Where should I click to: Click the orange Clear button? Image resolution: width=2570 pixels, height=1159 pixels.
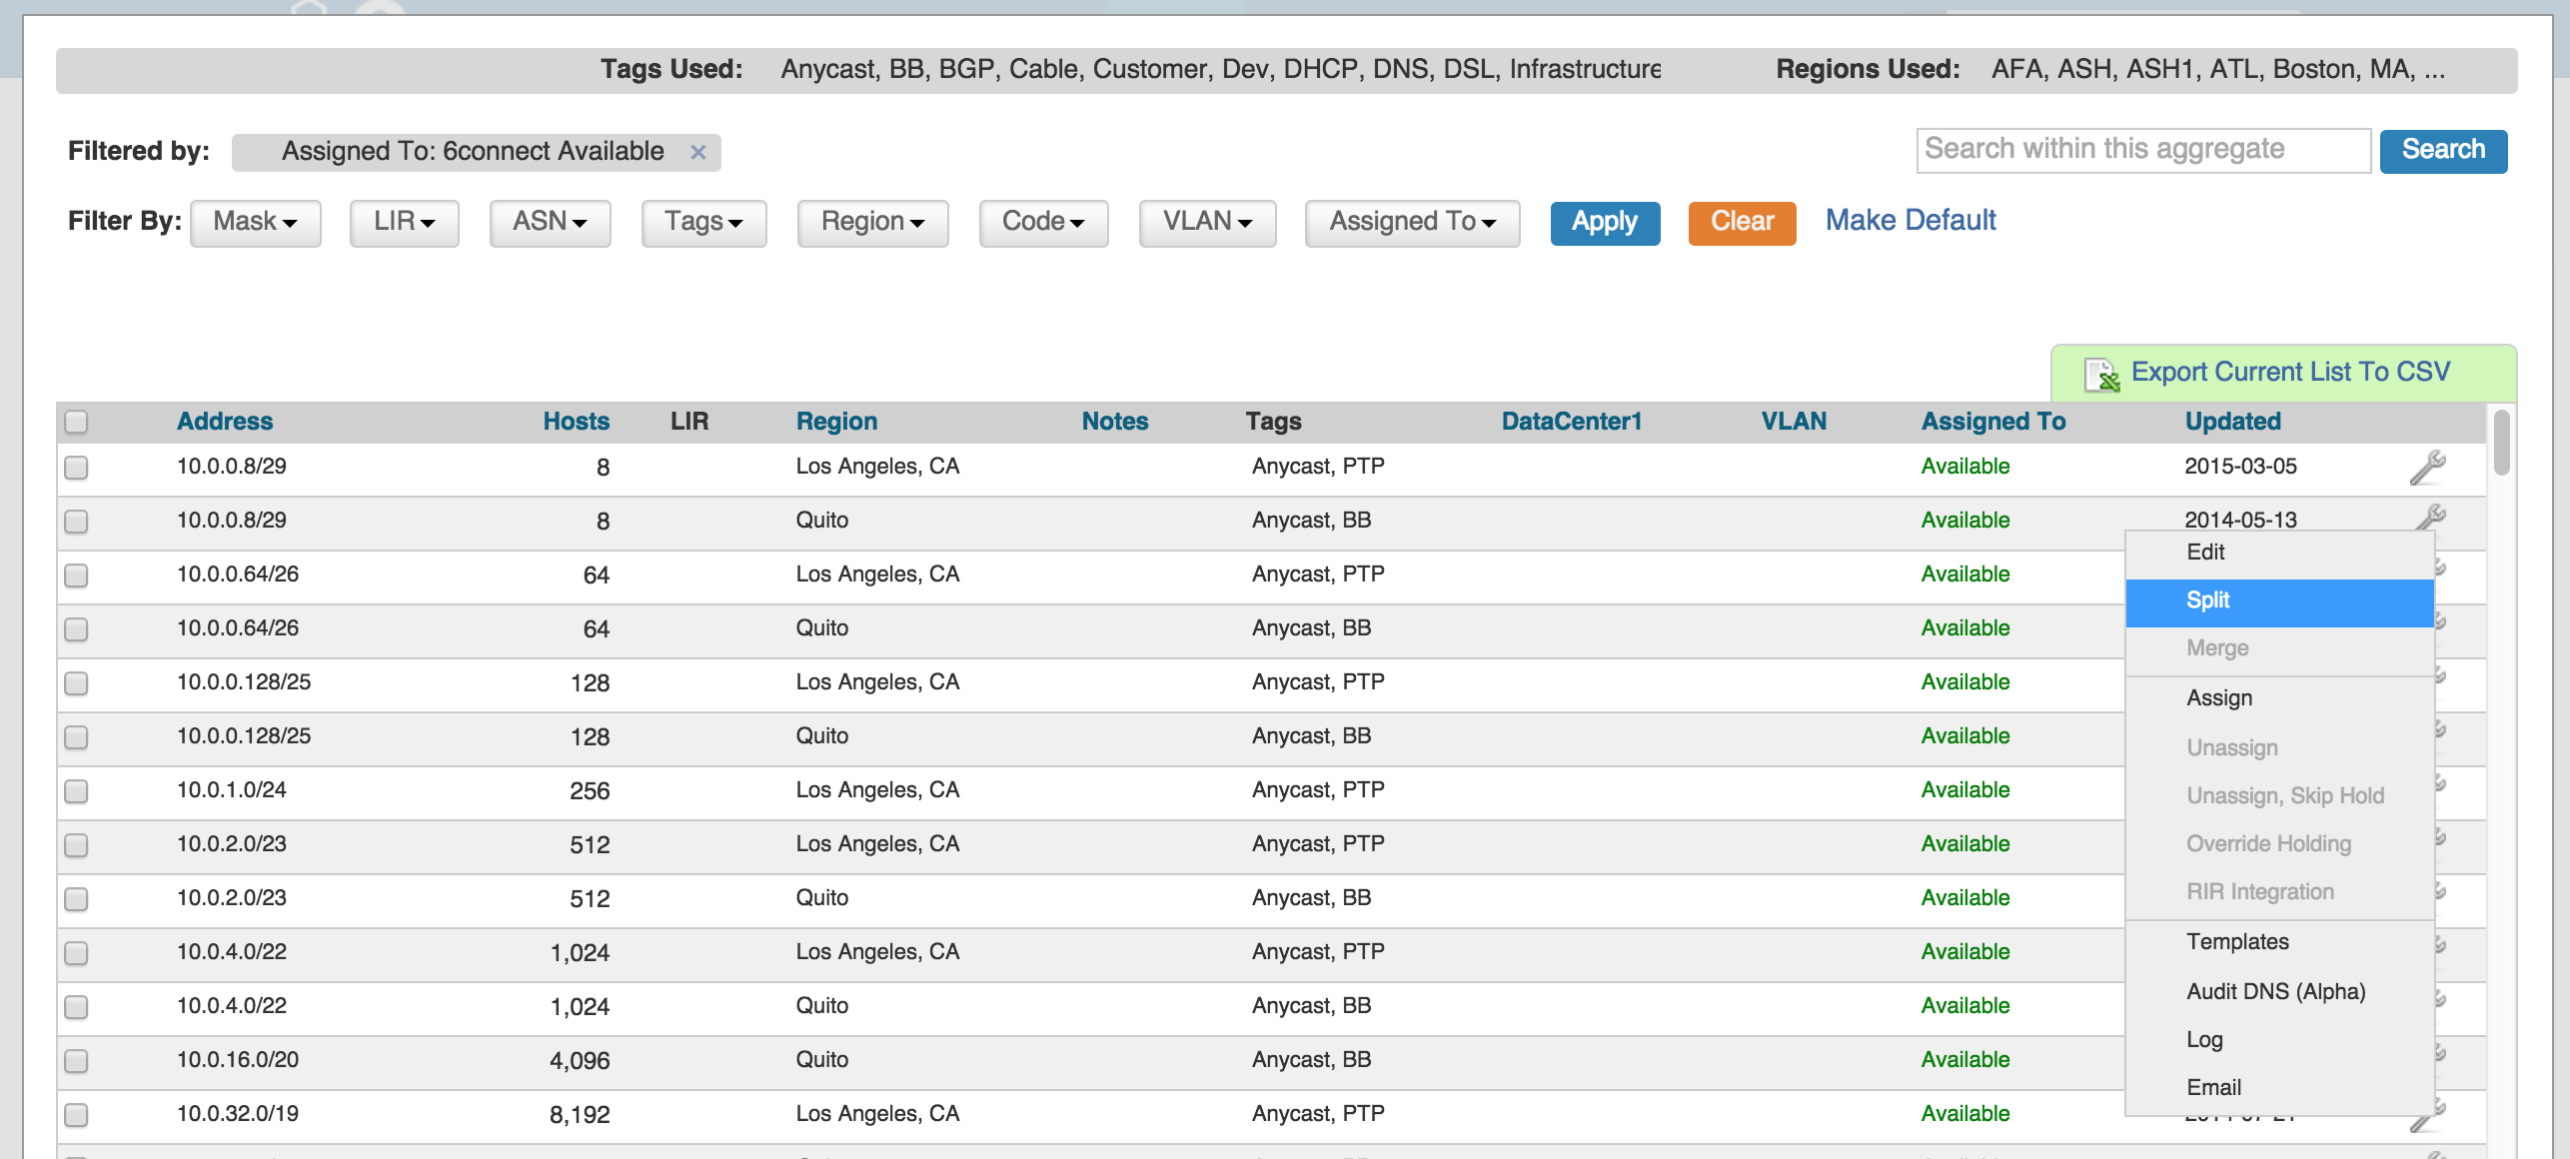1741,222
